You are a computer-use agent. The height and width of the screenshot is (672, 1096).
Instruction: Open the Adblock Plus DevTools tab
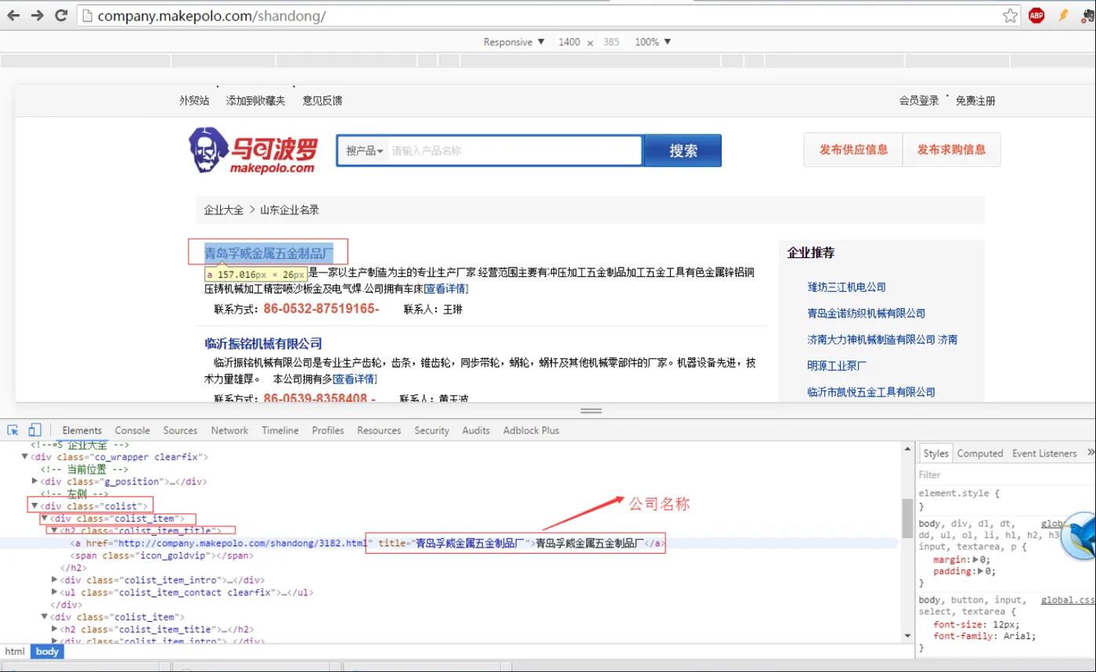531,430
